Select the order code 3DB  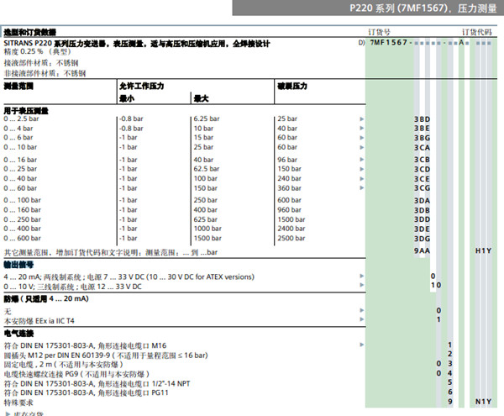pyautogui.click(x=422, y=210)
